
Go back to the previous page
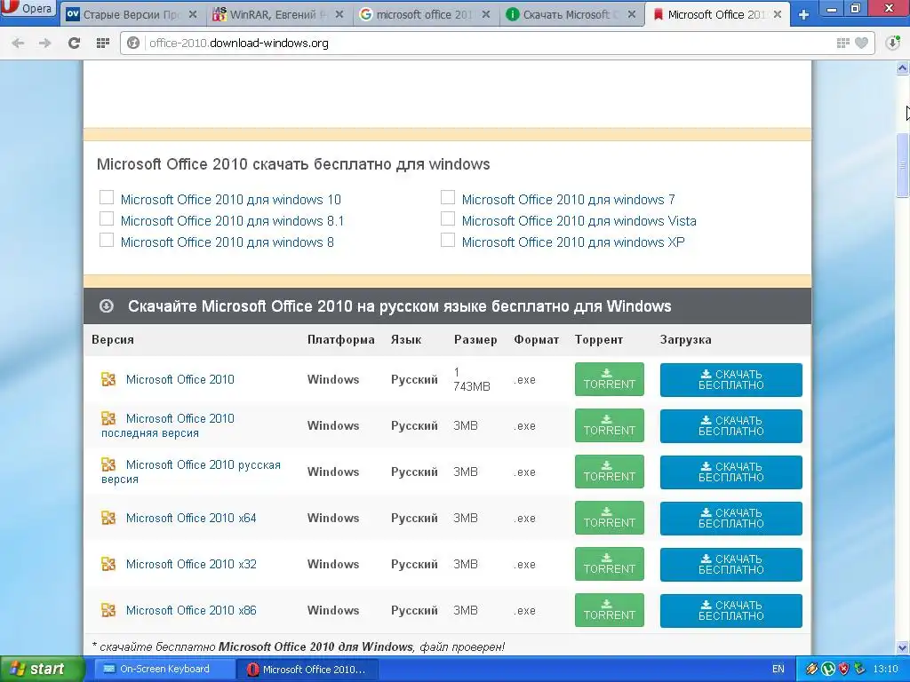(18, 43)
